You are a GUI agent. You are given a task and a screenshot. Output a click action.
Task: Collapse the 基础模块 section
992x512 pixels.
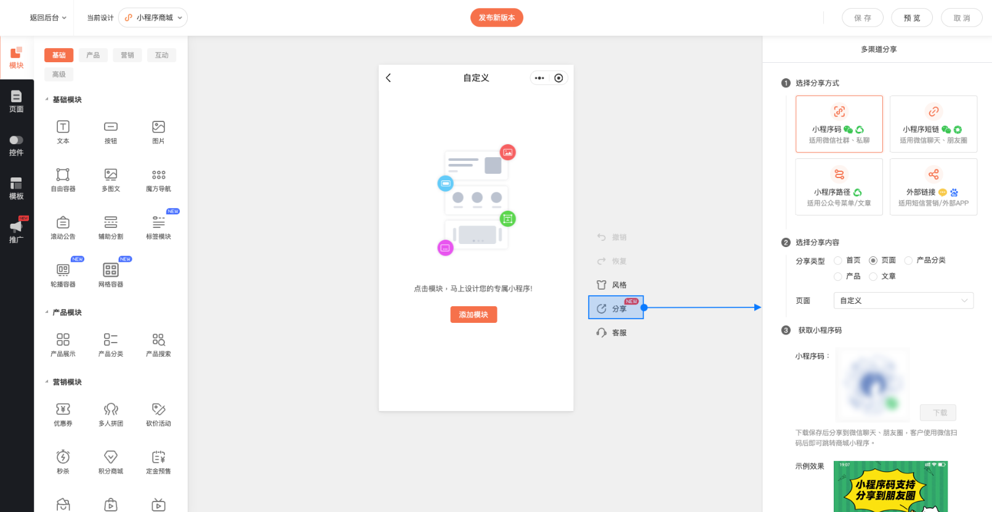pyautogui.click(x=47, y=99)
